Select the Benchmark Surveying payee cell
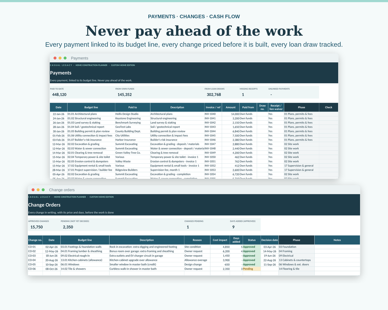Viewport: 388px width, 310px height. pos(133,123)
